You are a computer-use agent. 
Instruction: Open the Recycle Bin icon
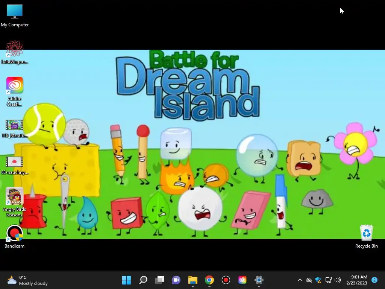(366, 236)
